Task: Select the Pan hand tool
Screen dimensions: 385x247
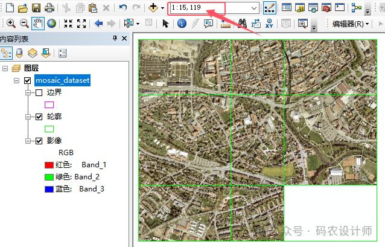Action: [x=39, y=24]
